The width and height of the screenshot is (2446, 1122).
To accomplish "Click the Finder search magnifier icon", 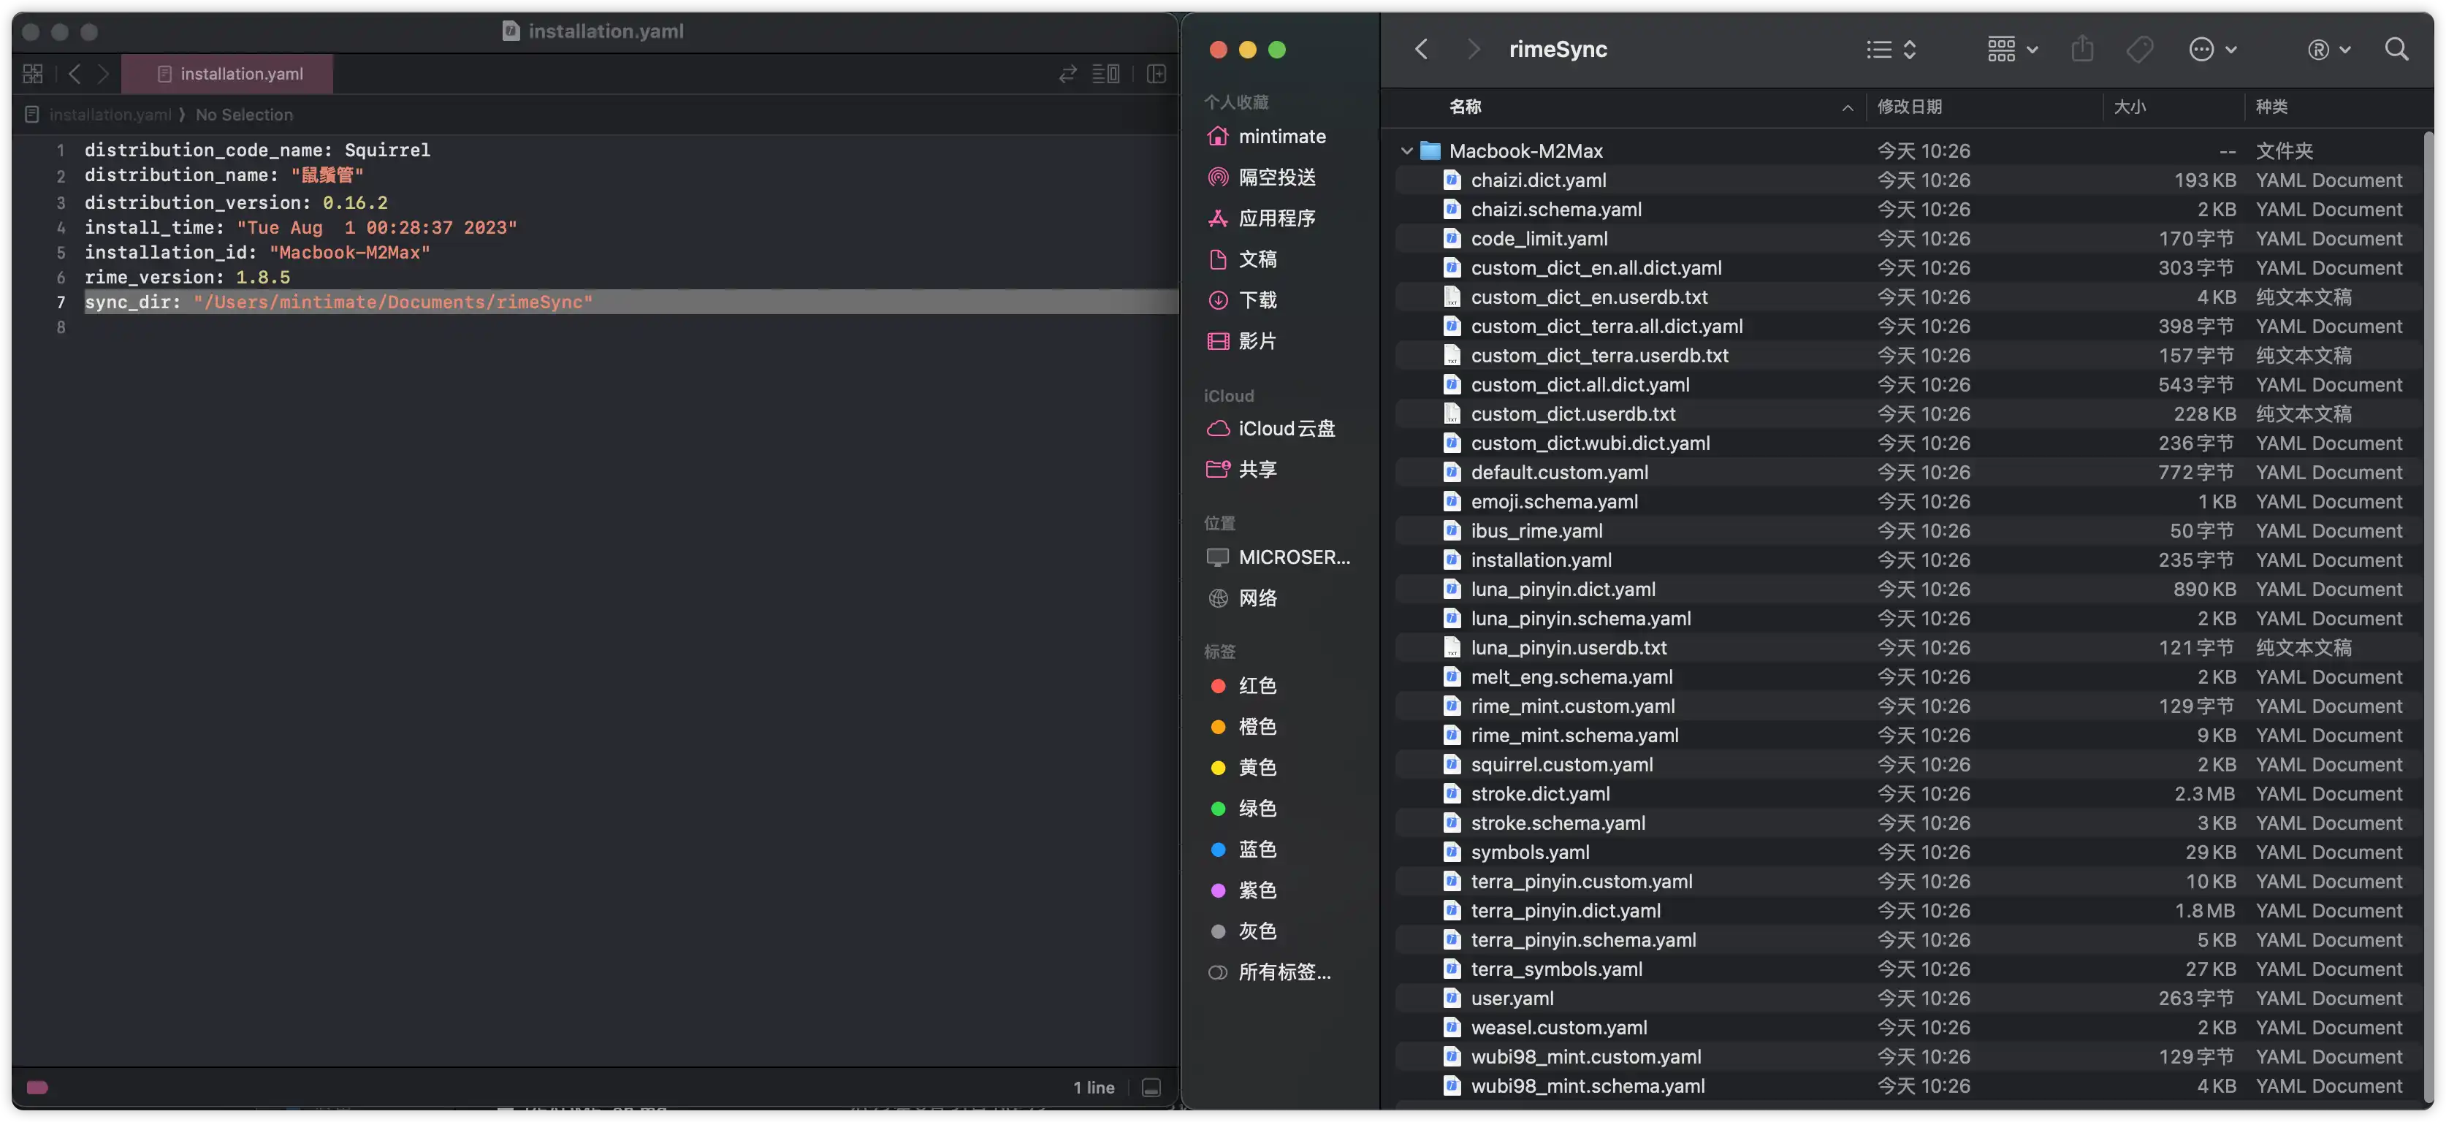I will pyautogui.click(x=2396, y=50).
